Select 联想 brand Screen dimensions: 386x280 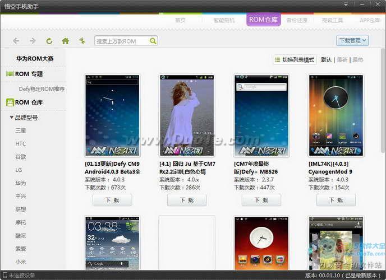(21, 209)
